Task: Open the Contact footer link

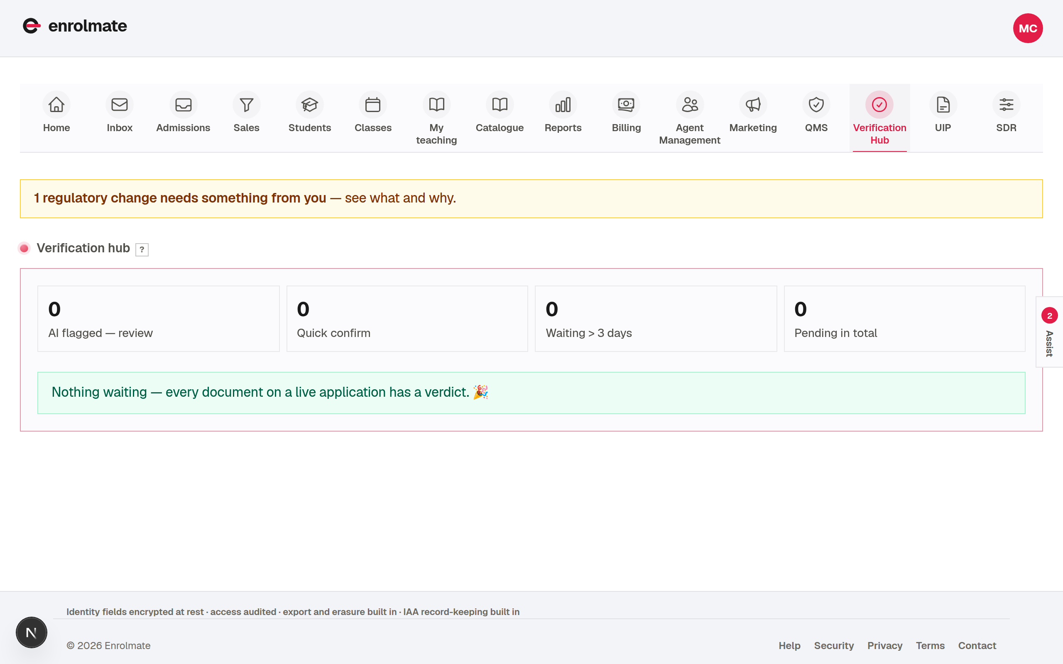Action: pyautogui.click(x=977, y=646)
